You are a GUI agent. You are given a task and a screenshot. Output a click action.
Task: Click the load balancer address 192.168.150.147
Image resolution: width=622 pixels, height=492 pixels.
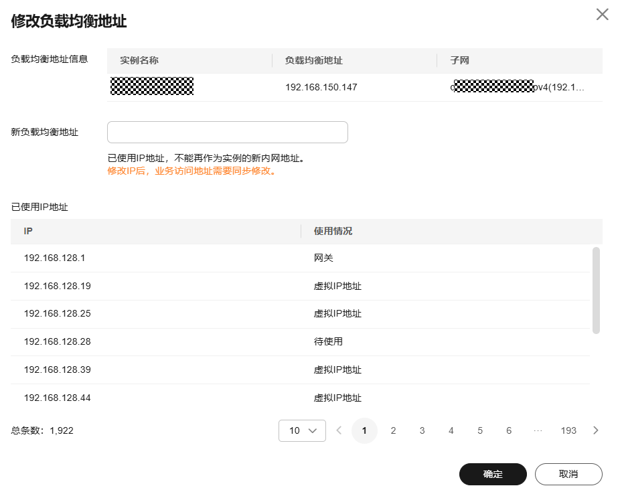[x=321, y=88]
